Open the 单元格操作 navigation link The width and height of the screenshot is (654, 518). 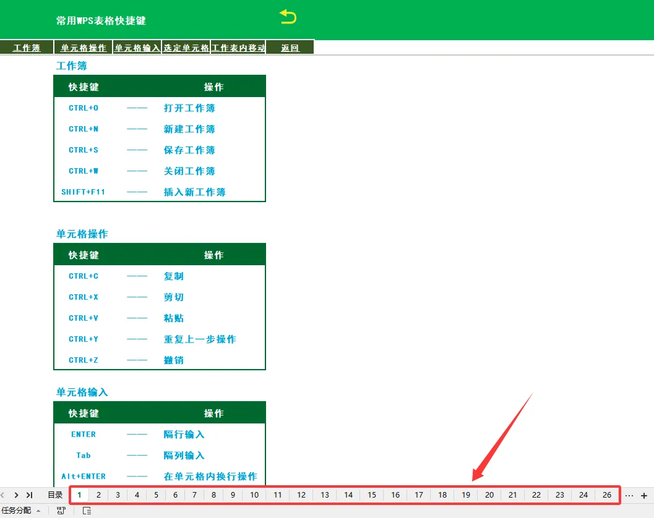[x=84, y=48]
